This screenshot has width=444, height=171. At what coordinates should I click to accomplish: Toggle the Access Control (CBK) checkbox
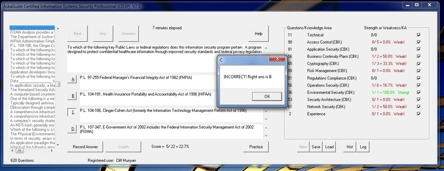[x=419, y=42]
